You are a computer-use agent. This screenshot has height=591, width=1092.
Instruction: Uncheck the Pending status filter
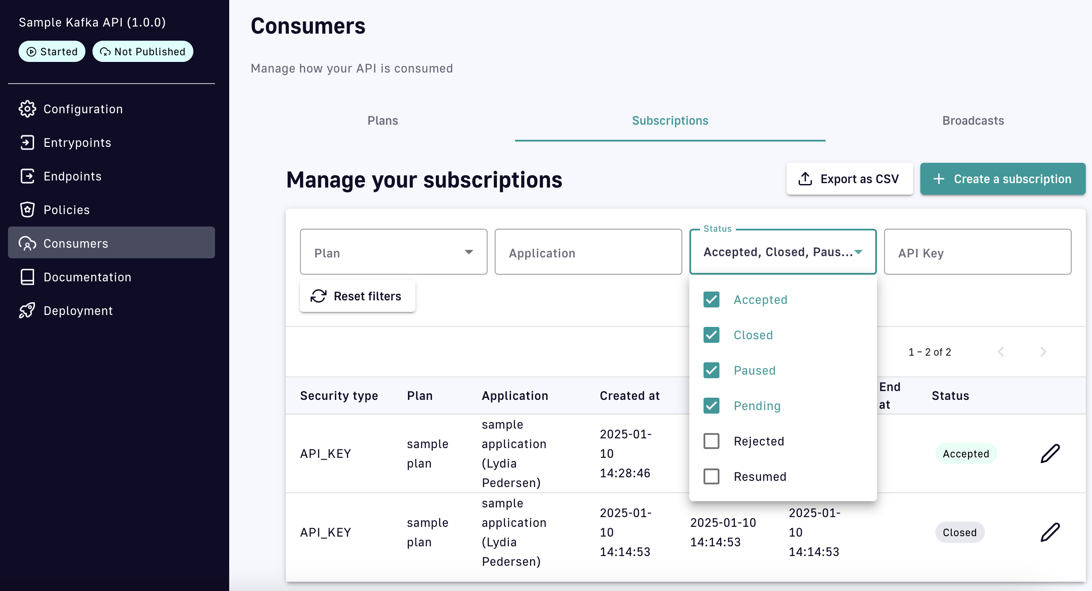(711, 406)
